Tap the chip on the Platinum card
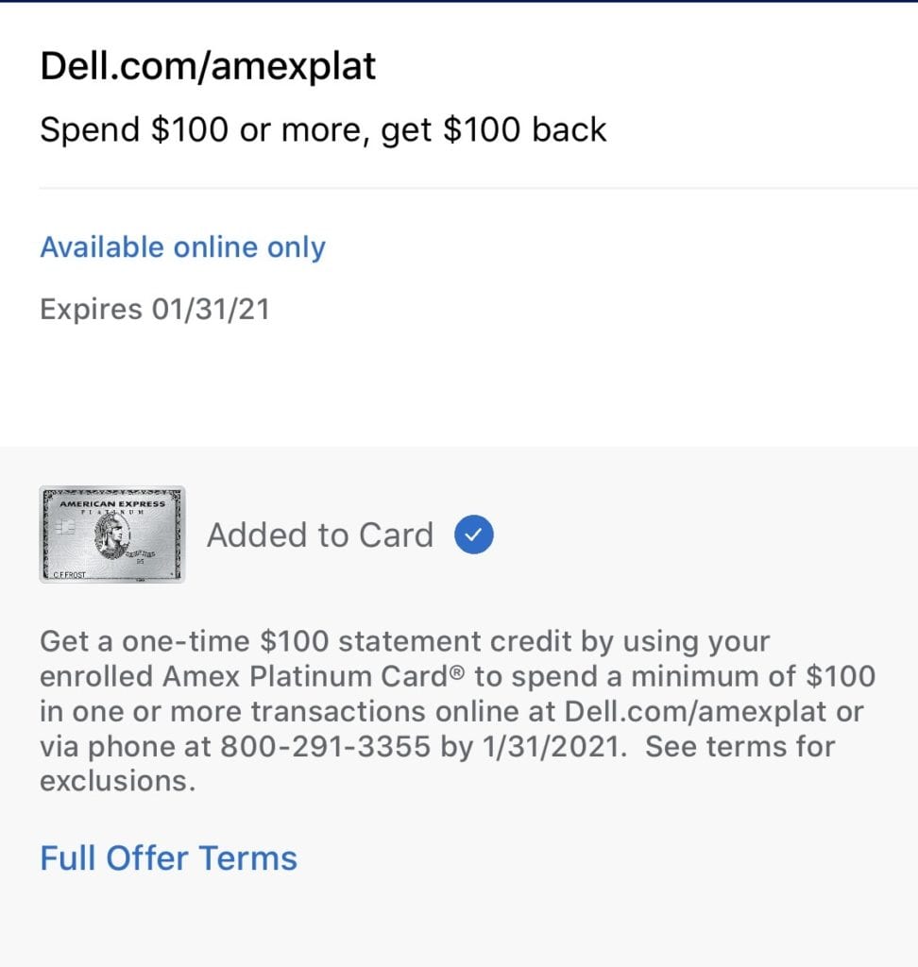 (x=65, y=527)
